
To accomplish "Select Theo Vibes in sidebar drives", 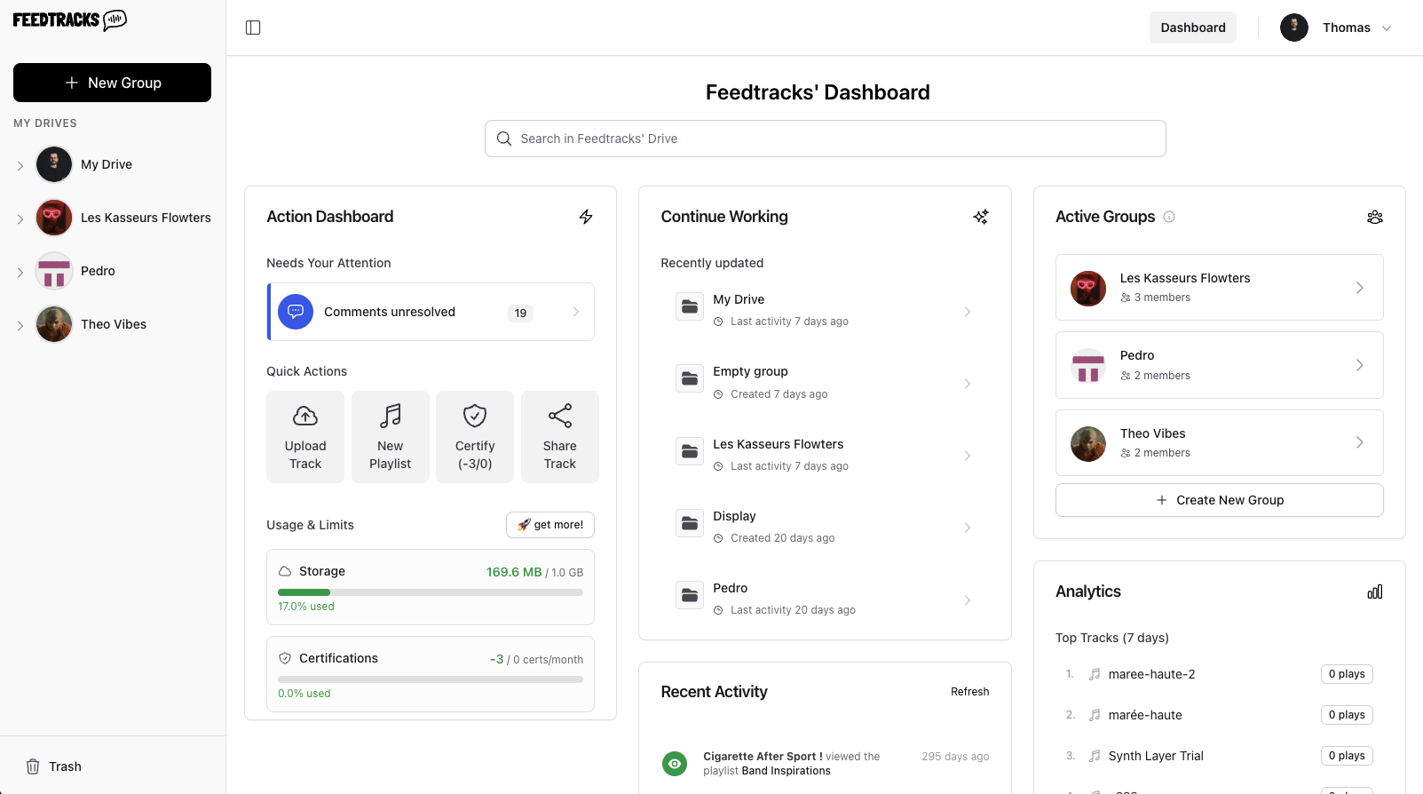I will click(x=114, y=324).
